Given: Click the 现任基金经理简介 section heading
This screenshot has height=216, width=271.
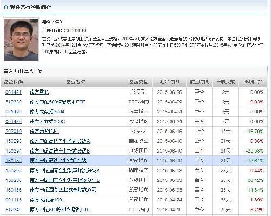Looking at the screenshot, I should (x=30, y=8).
